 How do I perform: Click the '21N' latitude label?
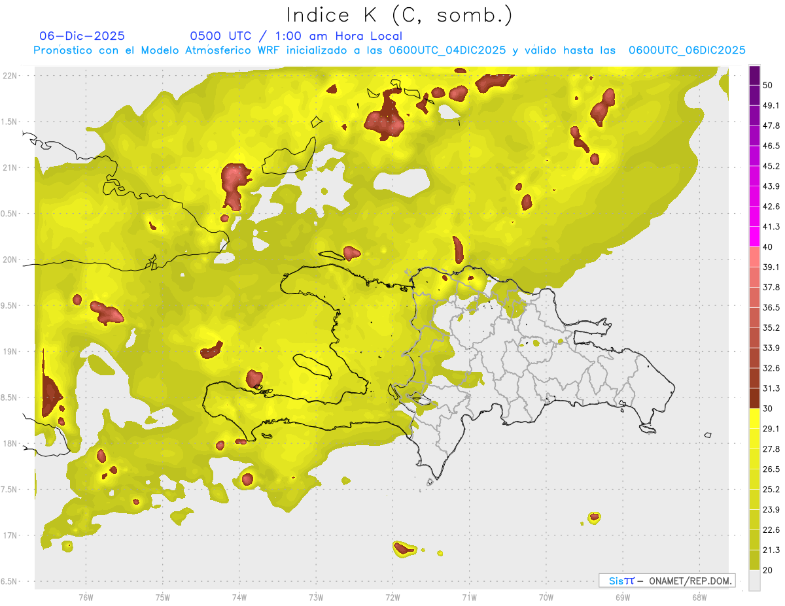(x=10, y=167)
